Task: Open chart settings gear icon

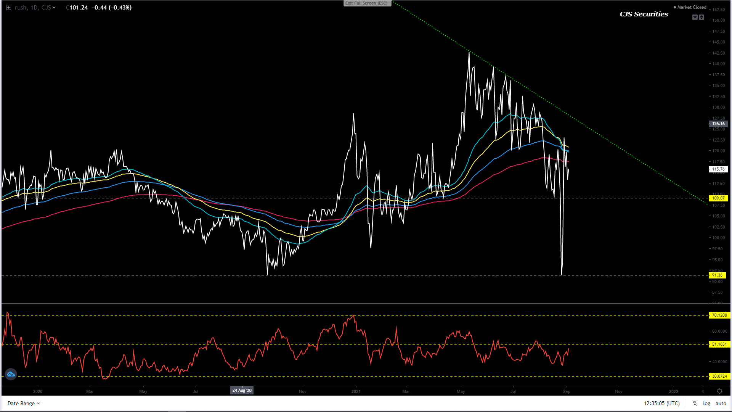Action: tap(719, 391)
